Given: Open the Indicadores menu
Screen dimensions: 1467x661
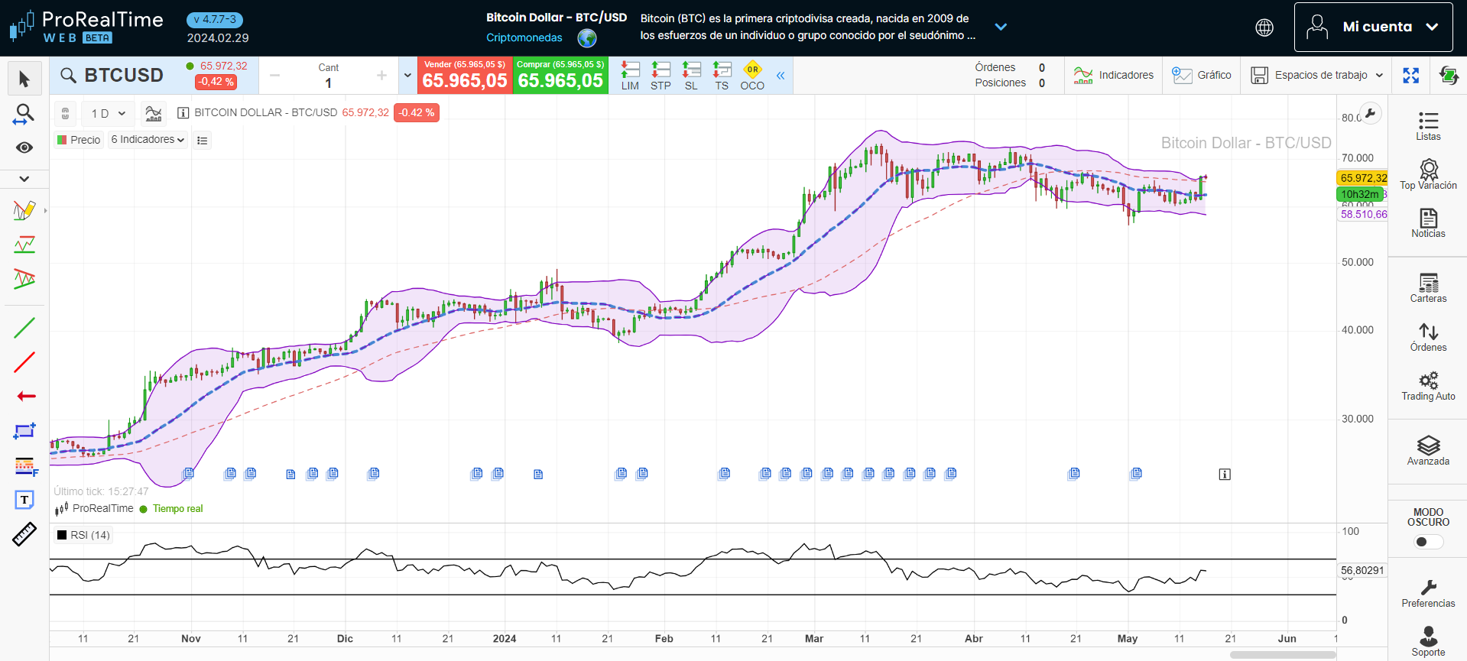Looking at the screenshot, I should pos(1113,75).
